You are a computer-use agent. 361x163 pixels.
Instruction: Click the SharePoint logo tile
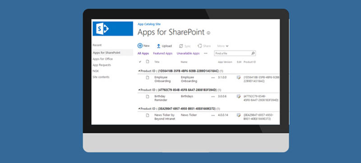pyautogui.click(x=113, y=29)
